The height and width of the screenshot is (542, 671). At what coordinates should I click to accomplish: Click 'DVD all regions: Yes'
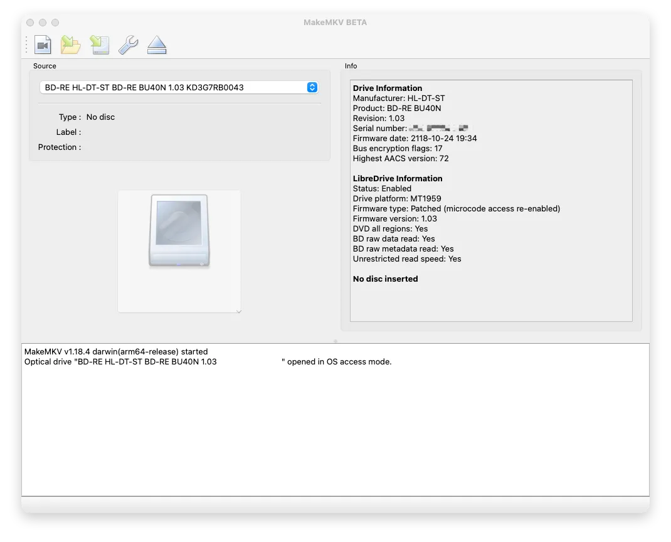click(390, 228)
